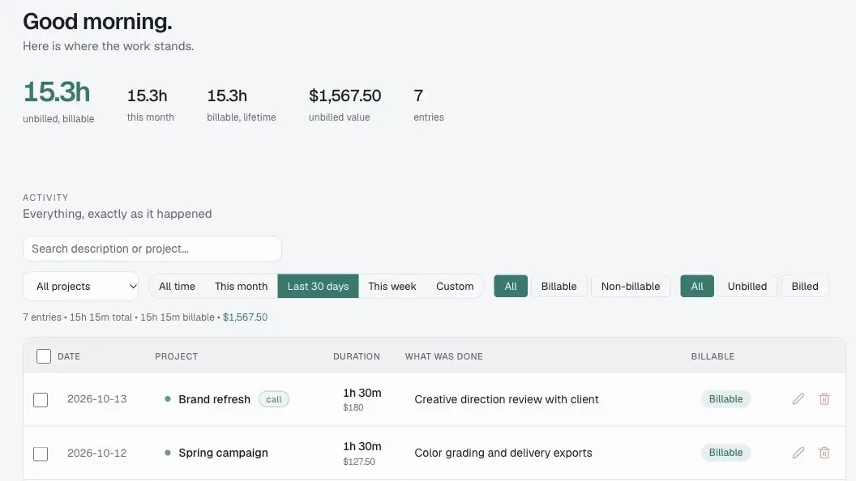The image size is (856, 481).
Task: Toggle the select-all entries checkbox
Action: tap(44, 356)
